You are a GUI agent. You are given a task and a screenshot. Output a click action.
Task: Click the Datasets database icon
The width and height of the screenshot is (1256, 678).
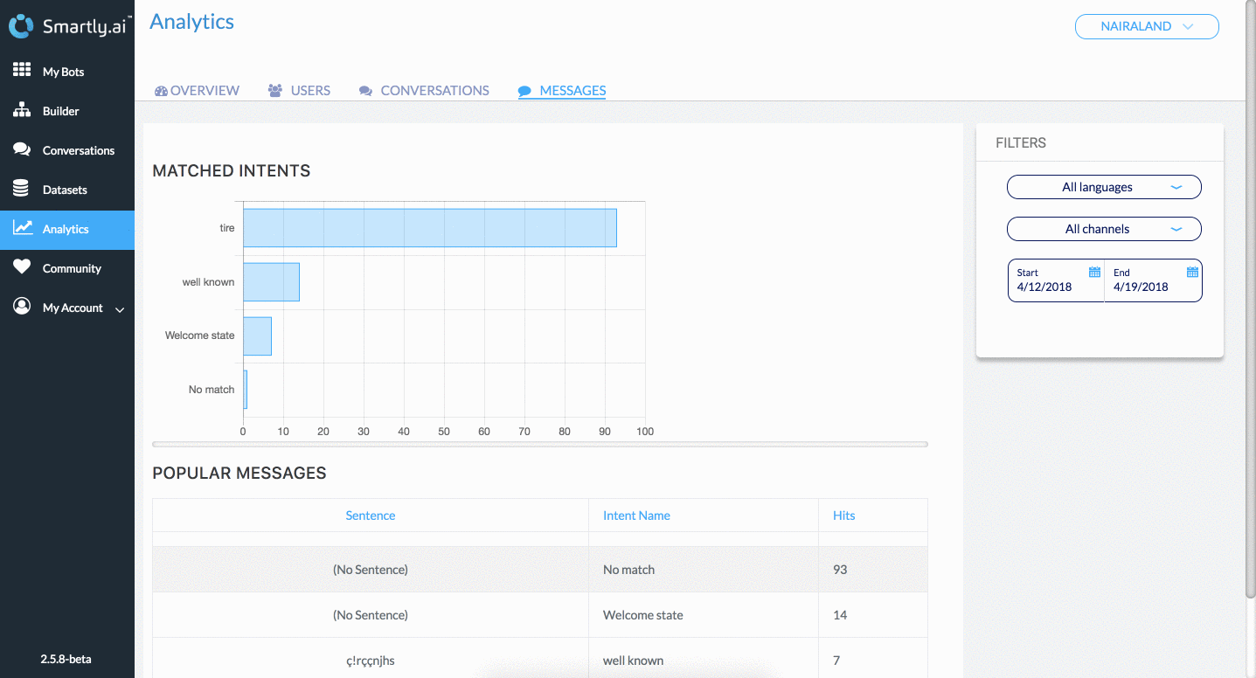[x=22, y=189]
